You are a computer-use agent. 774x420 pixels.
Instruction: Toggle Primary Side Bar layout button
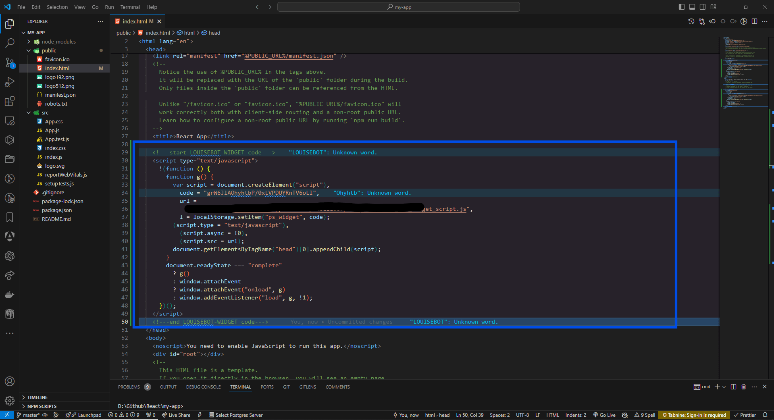682,7
